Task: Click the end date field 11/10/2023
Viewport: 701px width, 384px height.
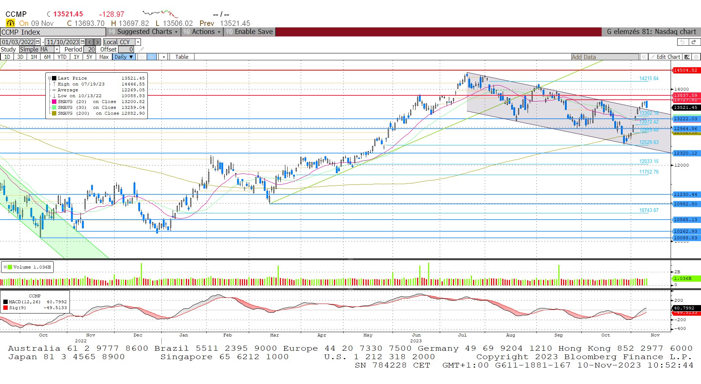Action: tap(63, 42)
